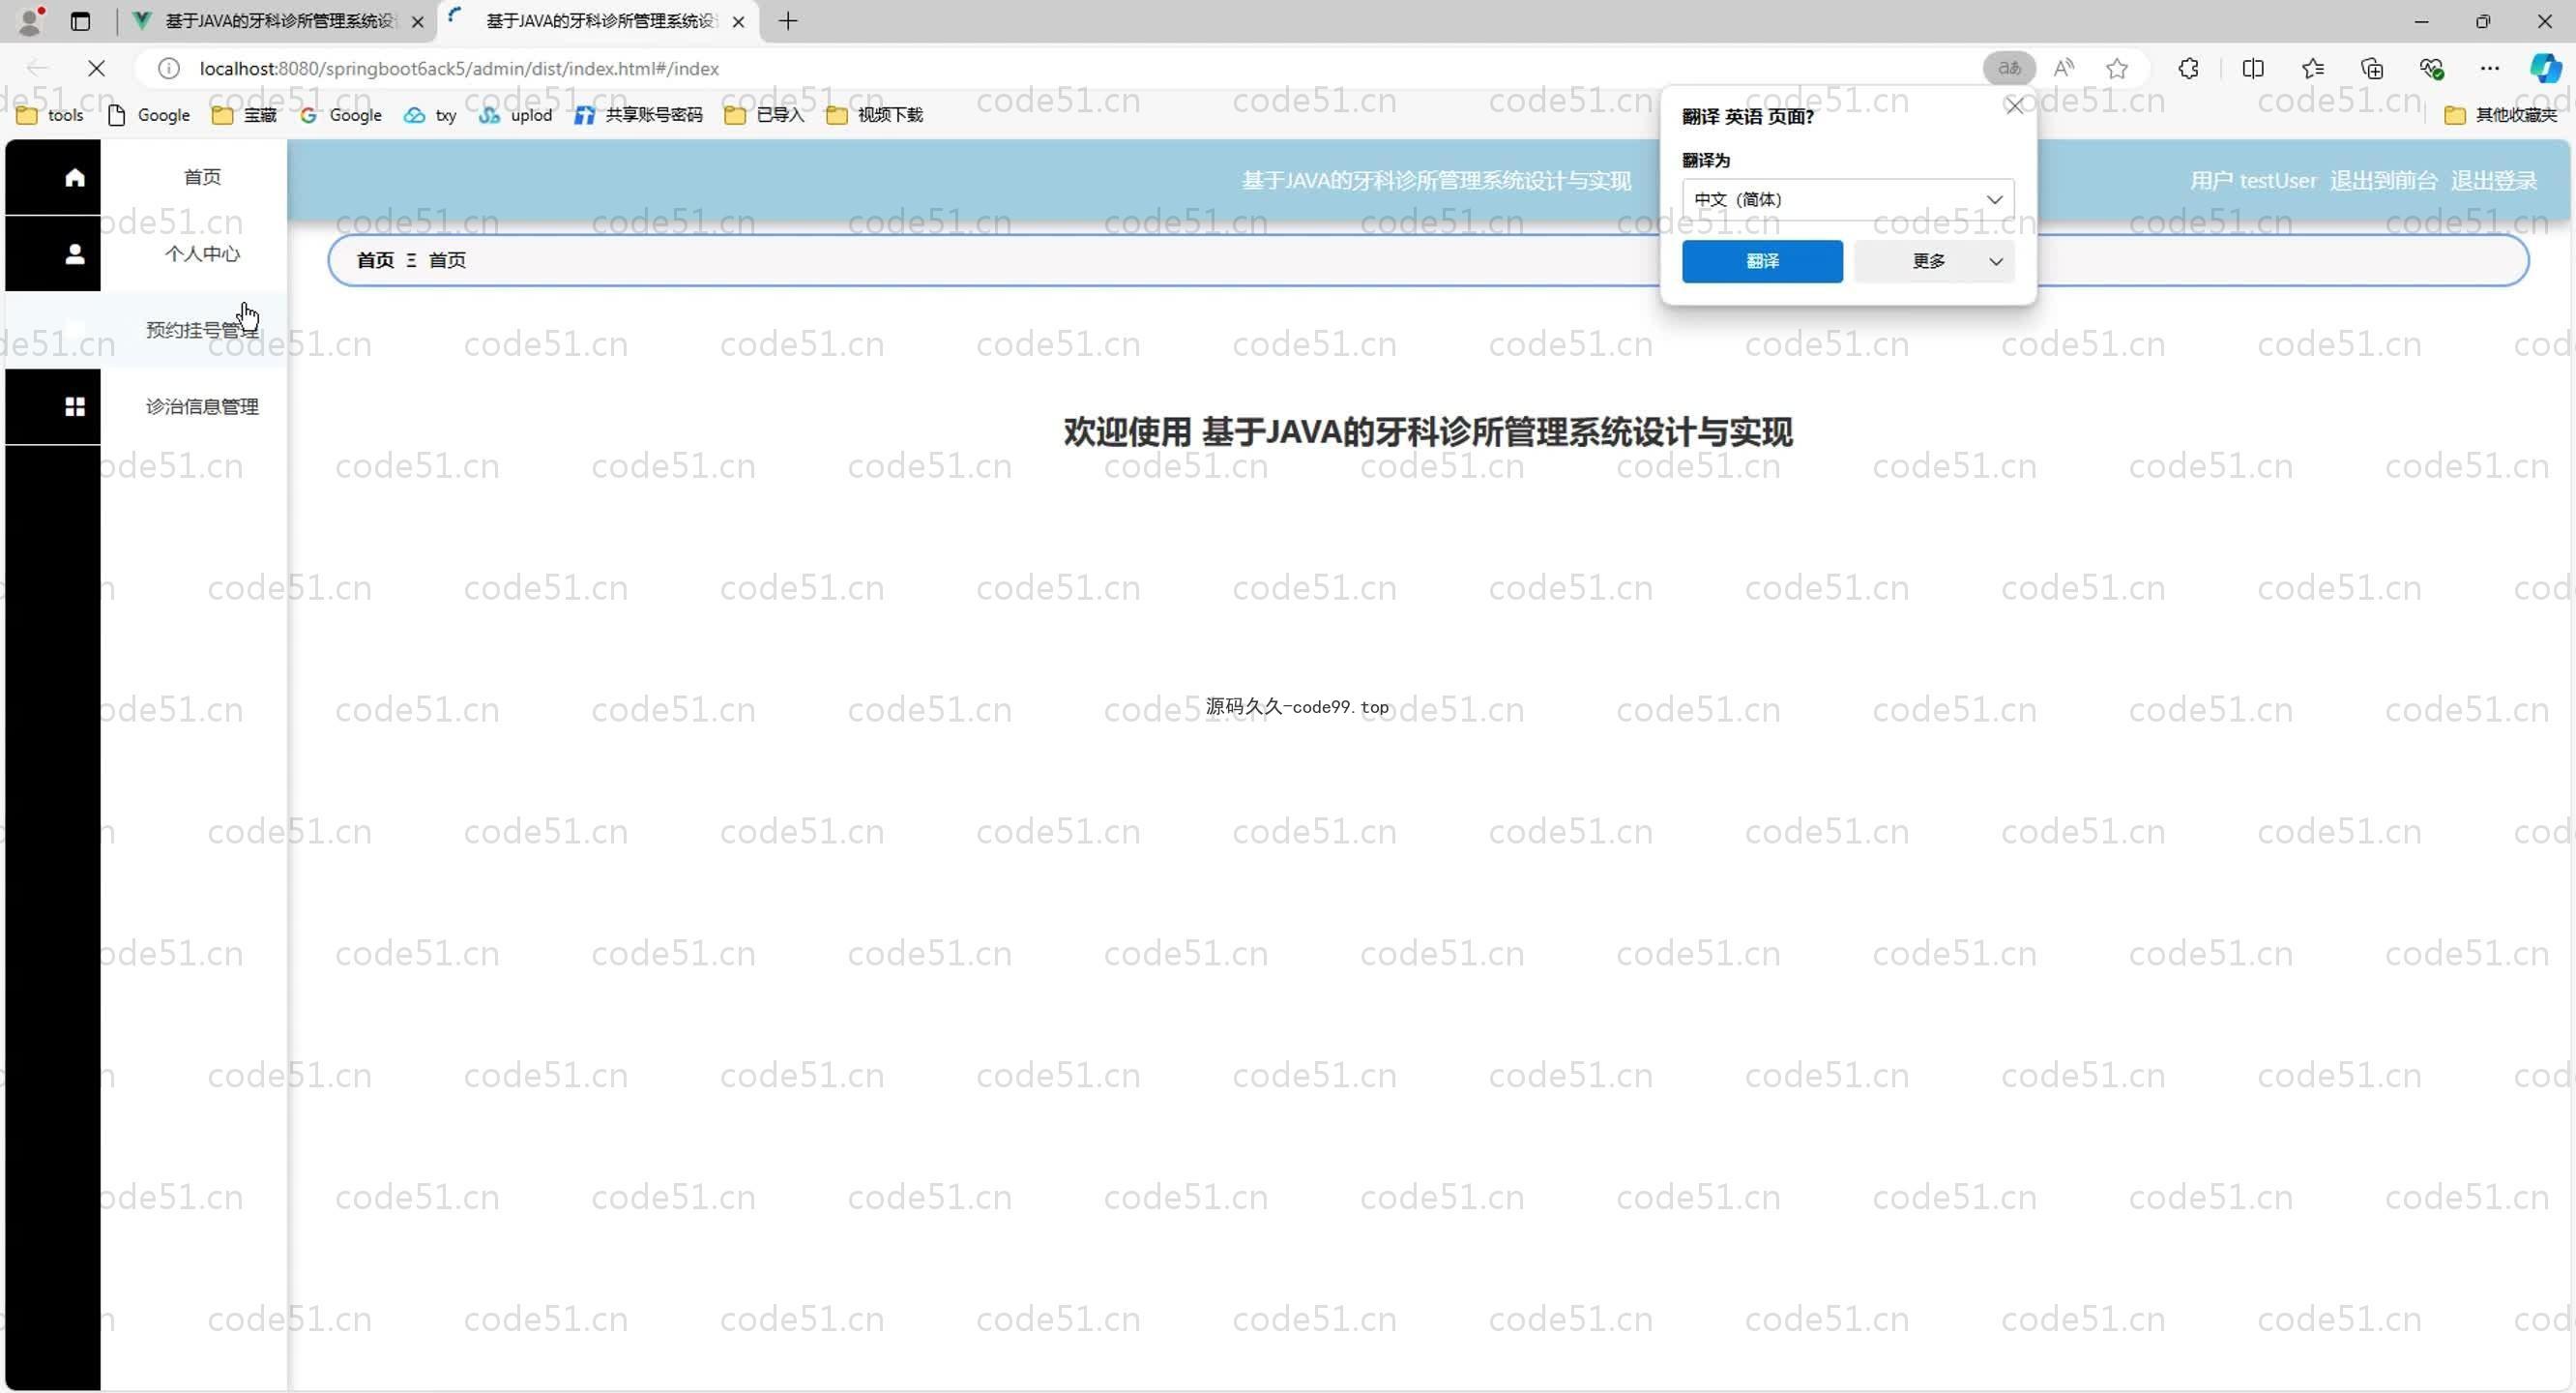Click the user profile icon in sidebar
The image size is (2576, 1393).
click(74, 254)
